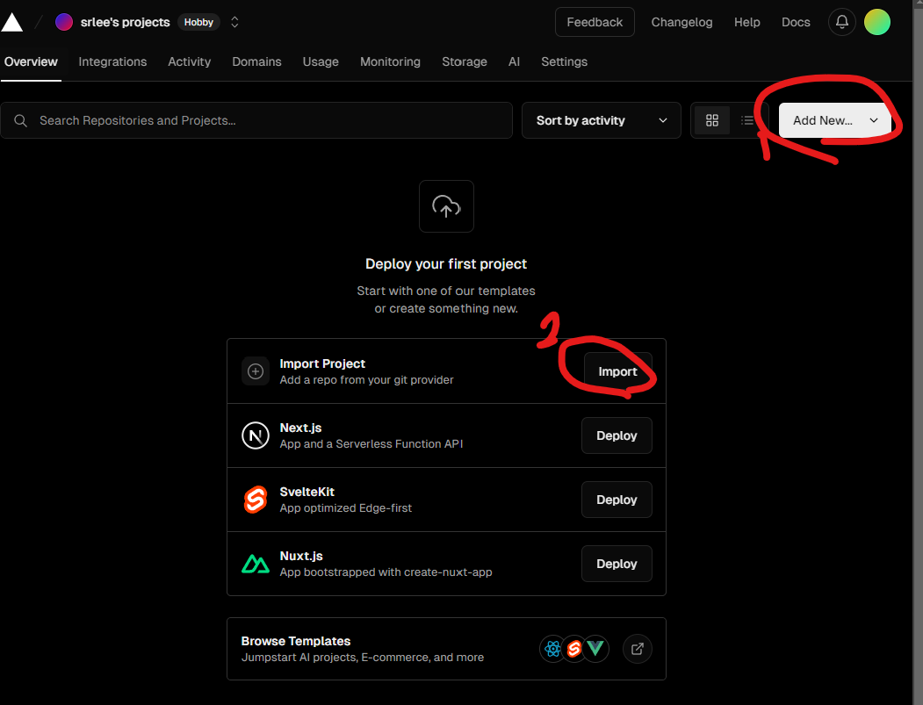This screenshot has height=705, width=923.
Task: Open notifications bell
Action: [842, 22]
